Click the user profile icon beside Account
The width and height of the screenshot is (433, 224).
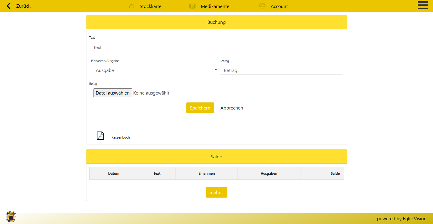click(x=262, y=6)
